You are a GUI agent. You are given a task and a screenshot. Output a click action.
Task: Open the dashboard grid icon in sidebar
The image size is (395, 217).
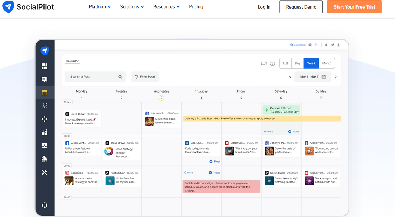pos(45,66)
